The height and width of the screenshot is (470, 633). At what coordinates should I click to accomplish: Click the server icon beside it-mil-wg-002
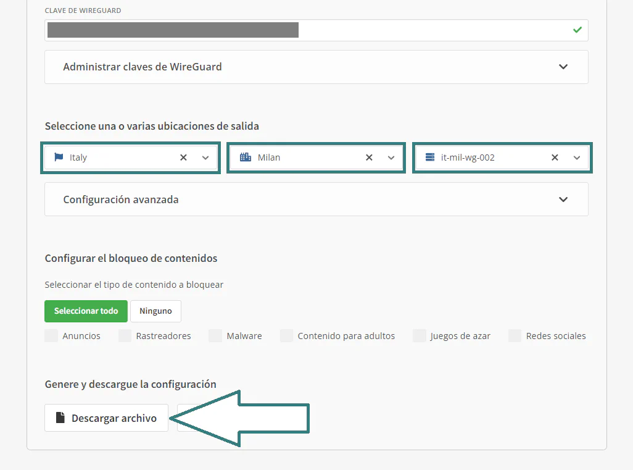pos(430,157)
